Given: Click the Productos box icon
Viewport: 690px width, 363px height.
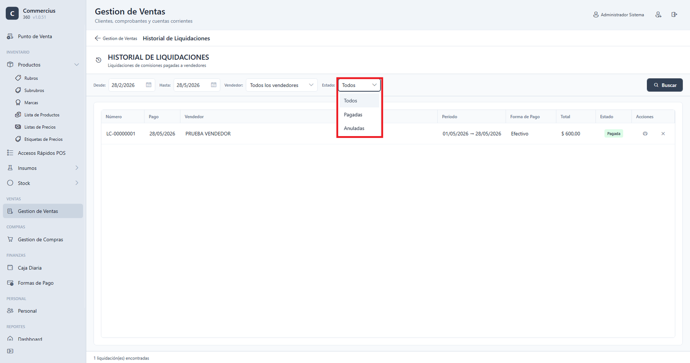Looking at the screenshot, I should tap(10, 65).
